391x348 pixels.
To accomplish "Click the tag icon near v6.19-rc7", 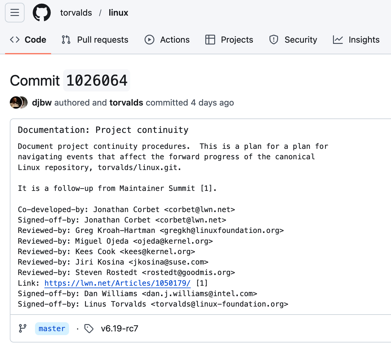I will [x=89, y=329].
